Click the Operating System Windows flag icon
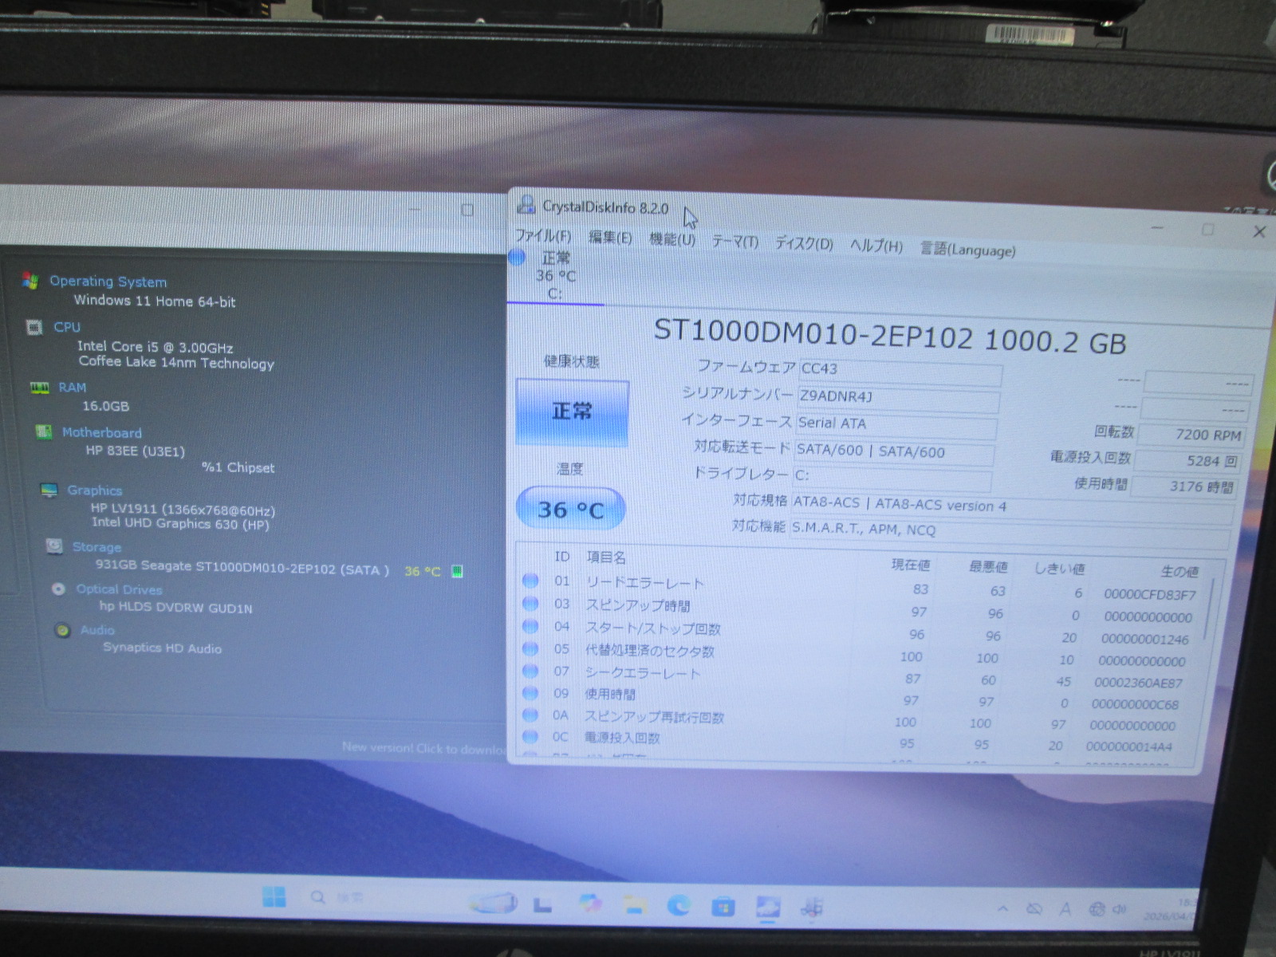Screen dimensions: 1276x957 [31, 280]
